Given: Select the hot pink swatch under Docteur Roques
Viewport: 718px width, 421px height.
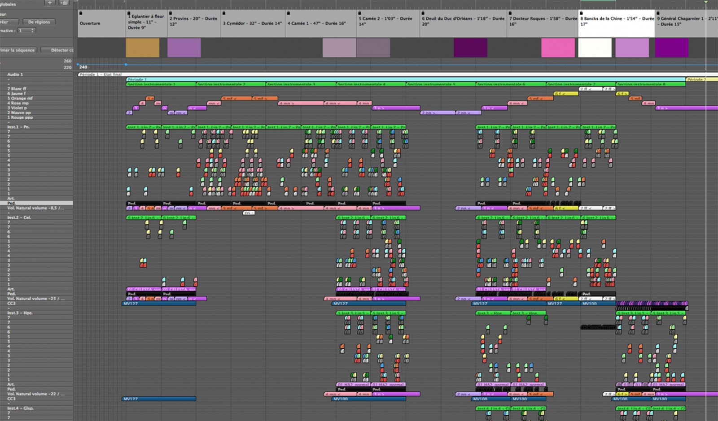Looking at the screenshot, I should [x=558, y=48].
